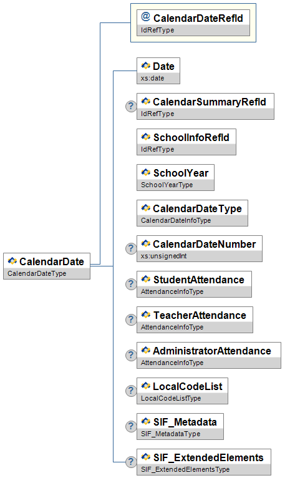Open the xs:unsignedInt type label
Viewport: 295px width, 478px height.
point(163,256)
